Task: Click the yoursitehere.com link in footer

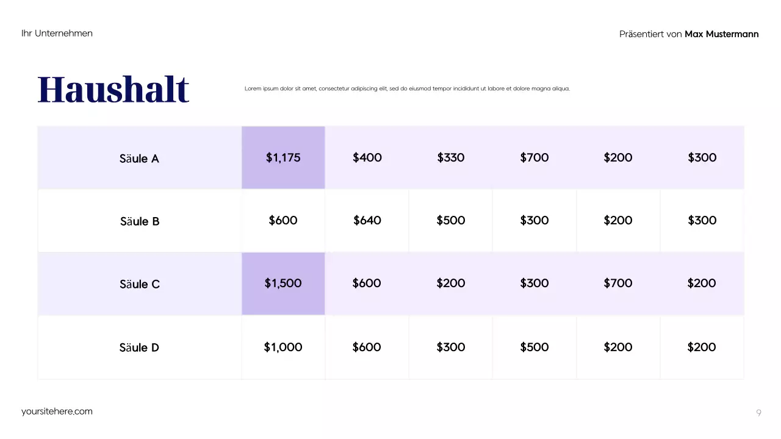Action: (57, 412)
